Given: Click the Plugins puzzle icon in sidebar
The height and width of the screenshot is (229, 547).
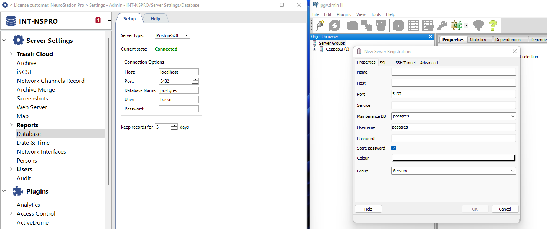Looking at the screenshot, I should click(19, 191).
